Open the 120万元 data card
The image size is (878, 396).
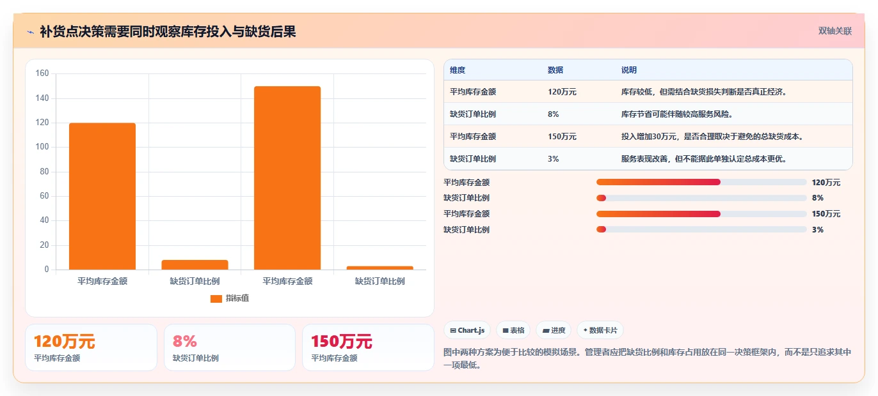91,347
